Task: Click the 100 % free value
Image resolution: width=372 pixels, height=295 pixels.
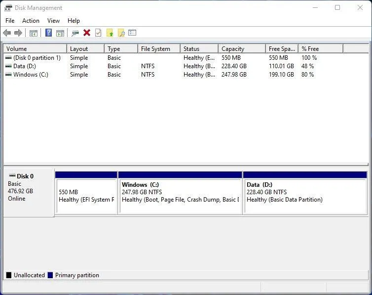Action: (309, 58)
